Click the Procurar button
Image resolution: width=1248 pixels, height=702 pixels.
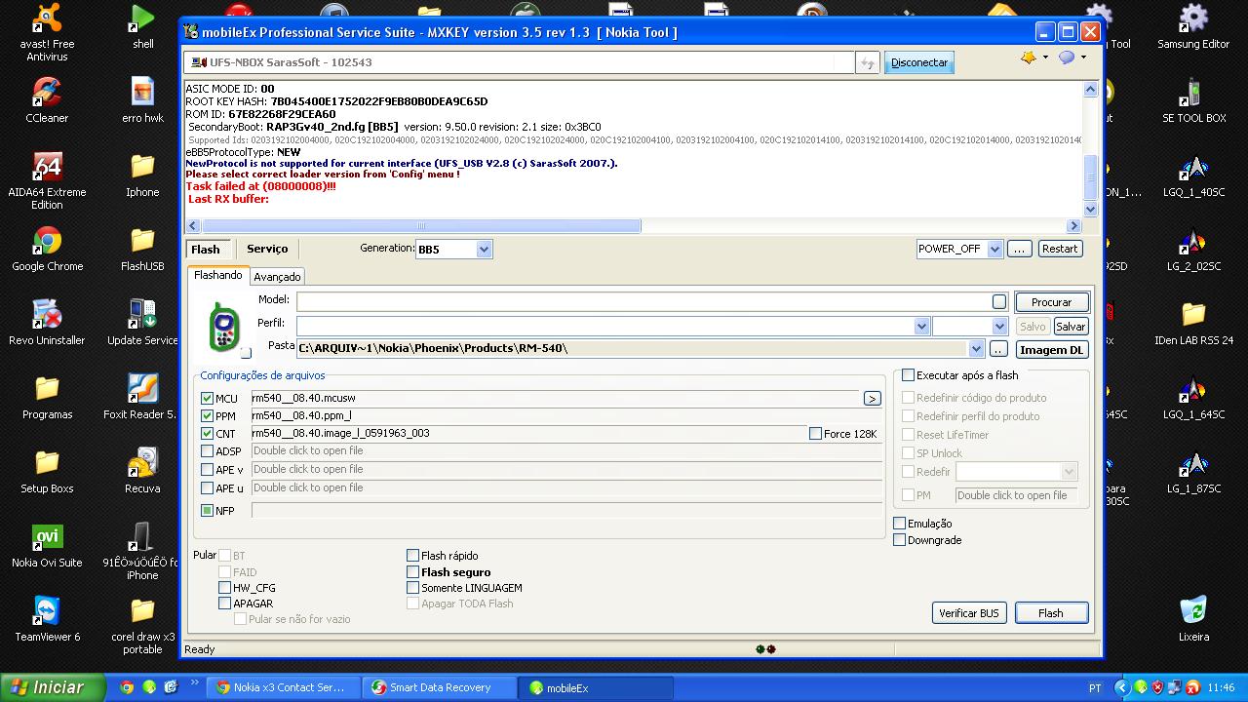point(1051,302)
